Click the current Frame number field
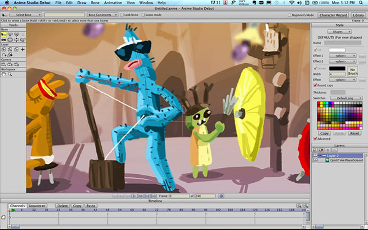The width and height of the screenshot is (368, 230). click(179, 196)
